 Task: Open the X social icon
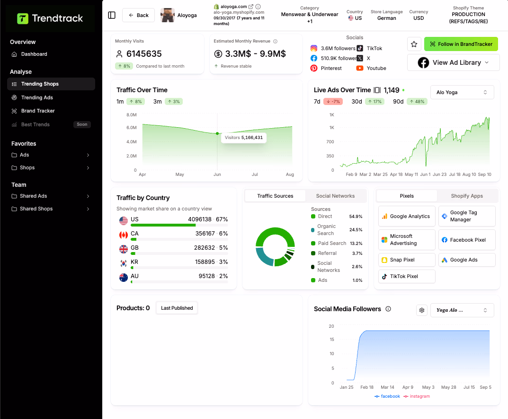coord(360,58)
